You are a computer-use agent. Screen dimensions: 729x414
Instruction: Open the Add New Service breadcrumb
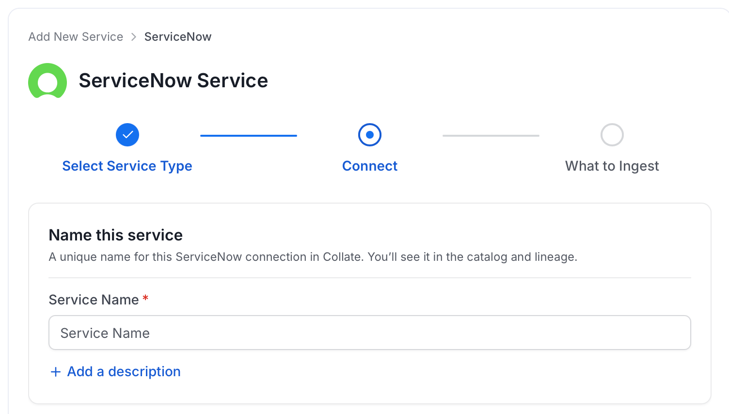(x=76, y=37)
